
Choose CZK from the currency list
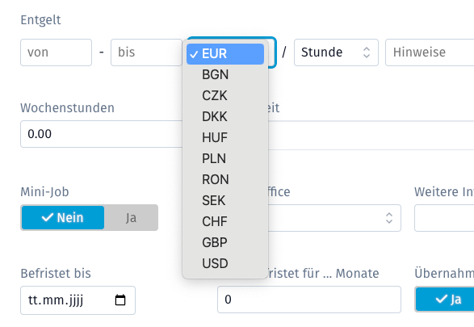pos(225,95)
